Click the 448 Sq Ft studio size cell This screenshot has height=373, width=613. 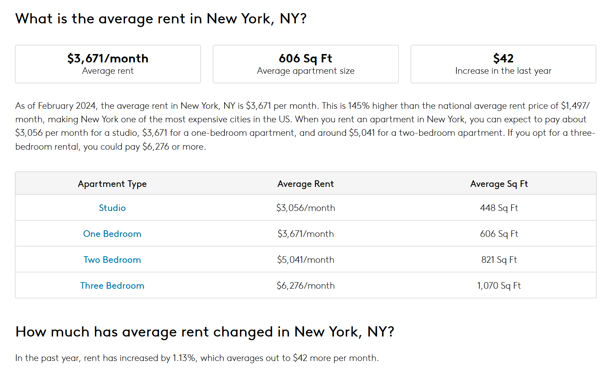pos(499,208)
